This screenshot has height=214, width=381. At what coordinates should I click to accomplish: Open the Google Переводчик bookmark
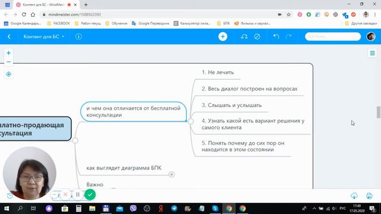(151, 23)
